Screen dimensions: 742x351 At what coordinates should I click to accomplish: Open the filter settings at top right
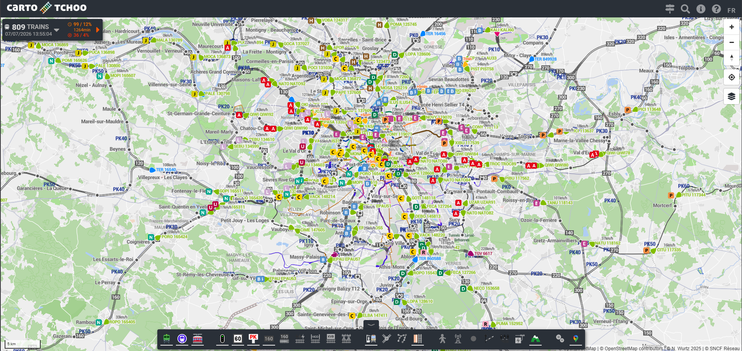(x=670, y=9)
